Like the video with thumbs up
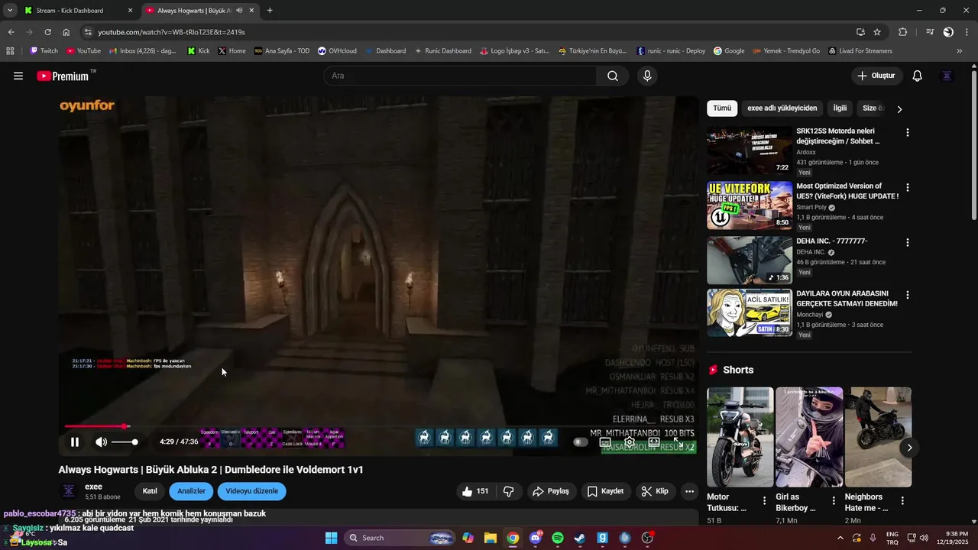The width and height of the screenshot is (978, 550). 476,491
